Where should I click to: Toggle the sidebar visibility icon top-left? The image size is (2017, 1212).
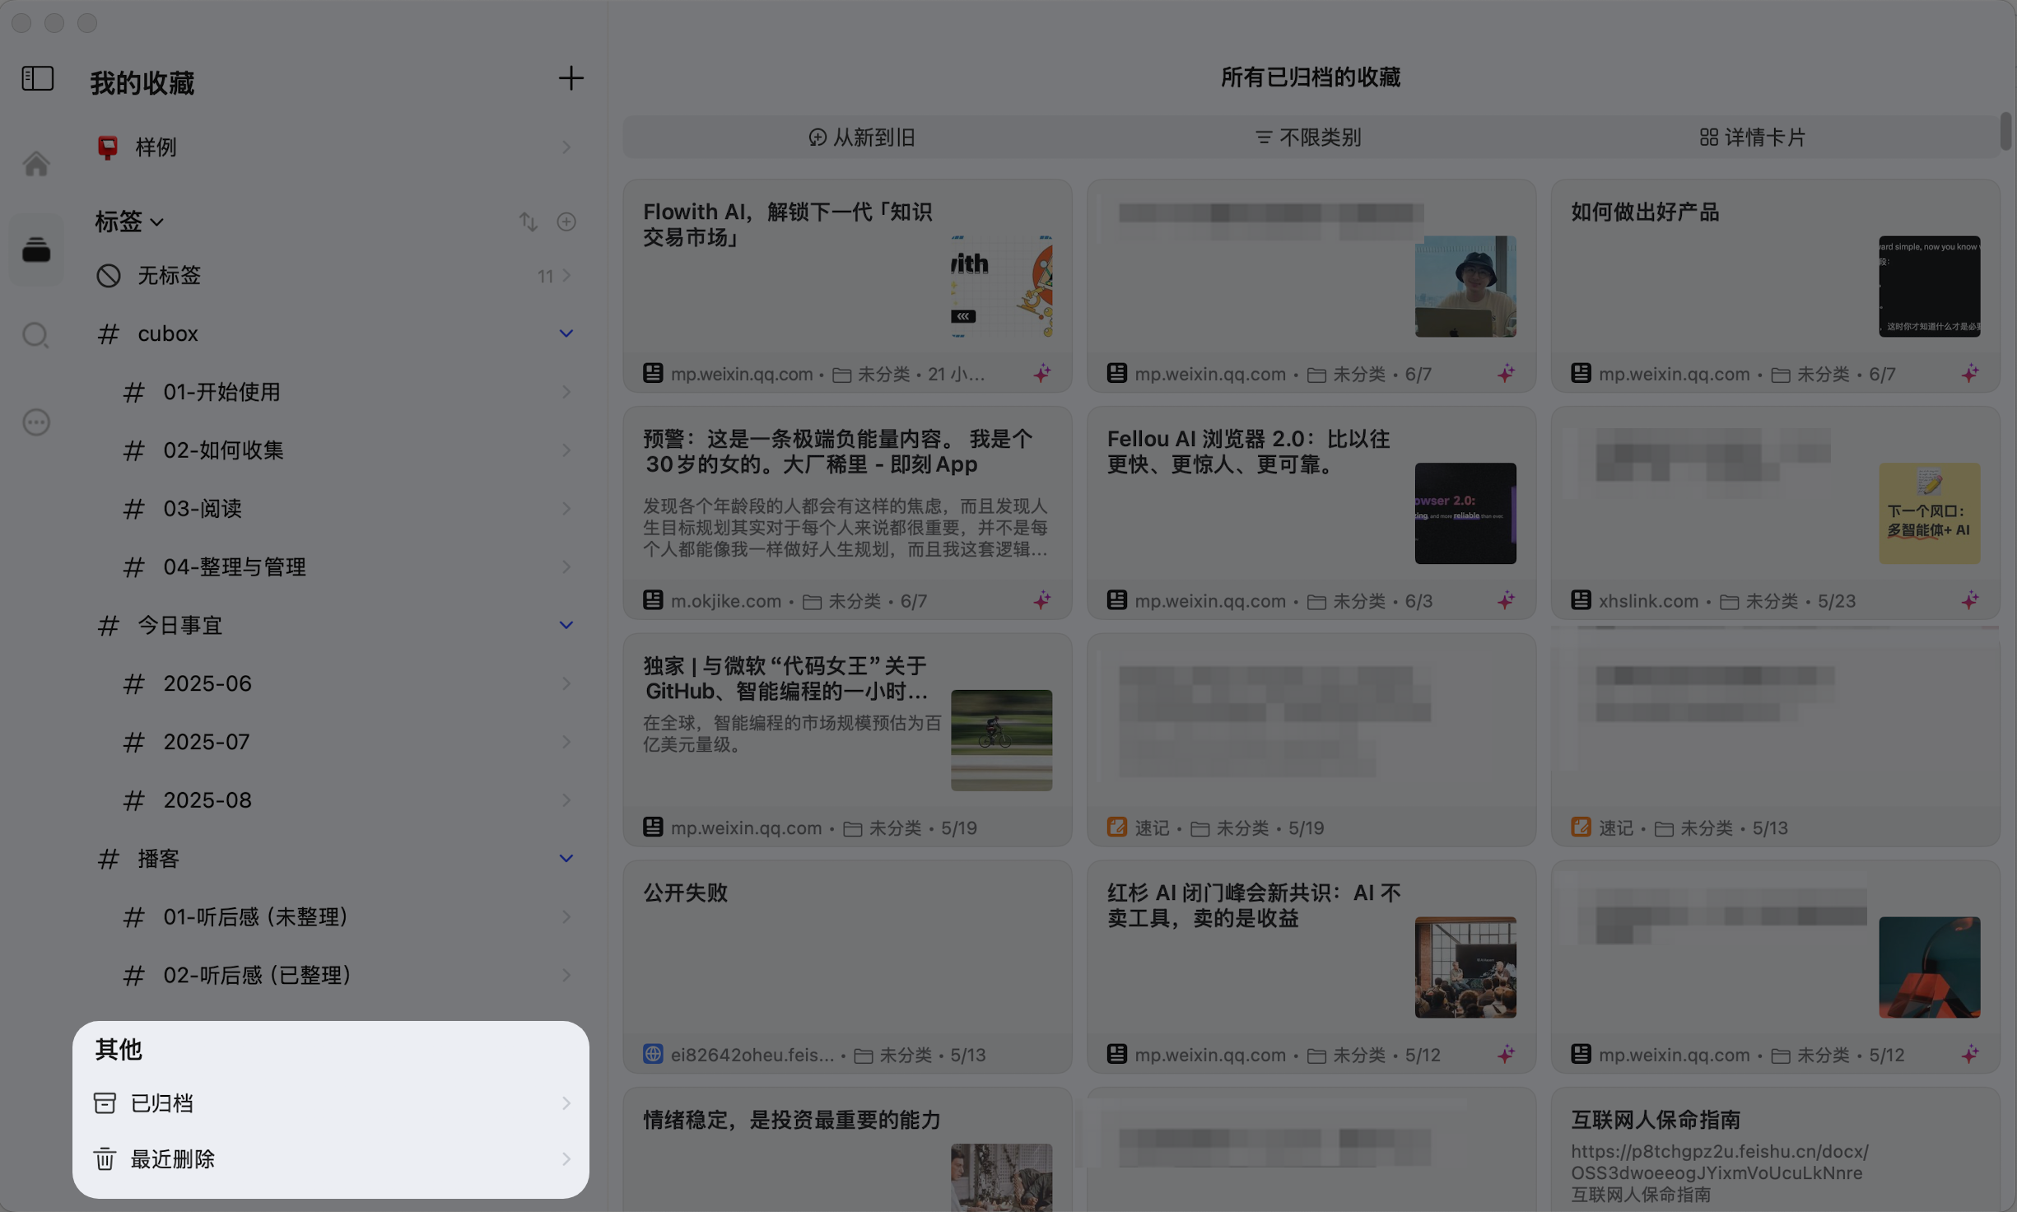36,78
